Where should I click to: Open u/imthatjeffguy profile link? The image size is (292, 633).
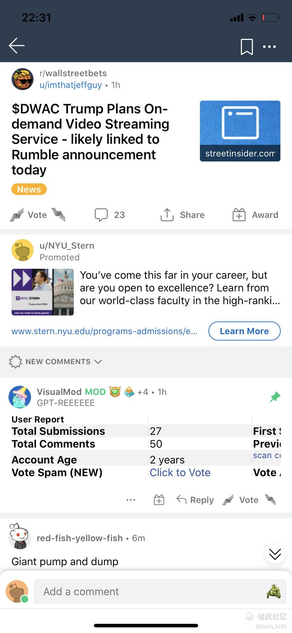pos(71,85)
